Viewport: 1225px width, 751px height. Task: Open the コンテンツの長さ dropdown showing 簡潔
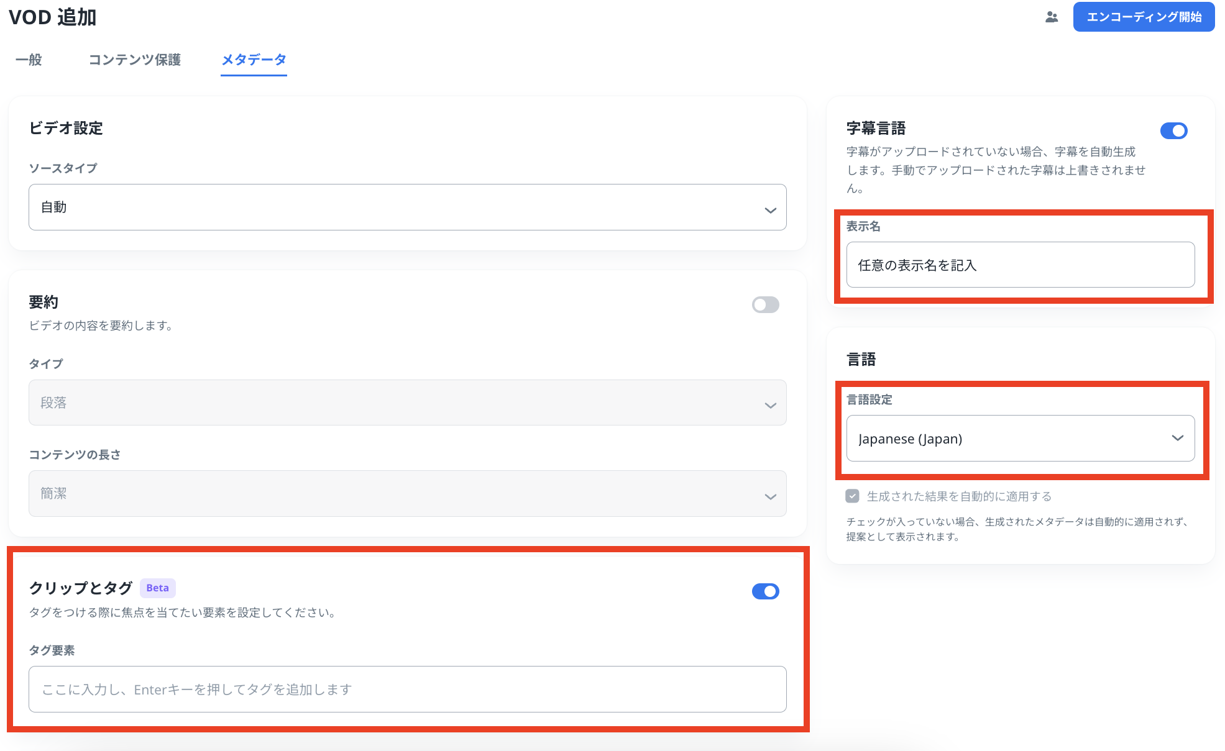tap(398, 494)
